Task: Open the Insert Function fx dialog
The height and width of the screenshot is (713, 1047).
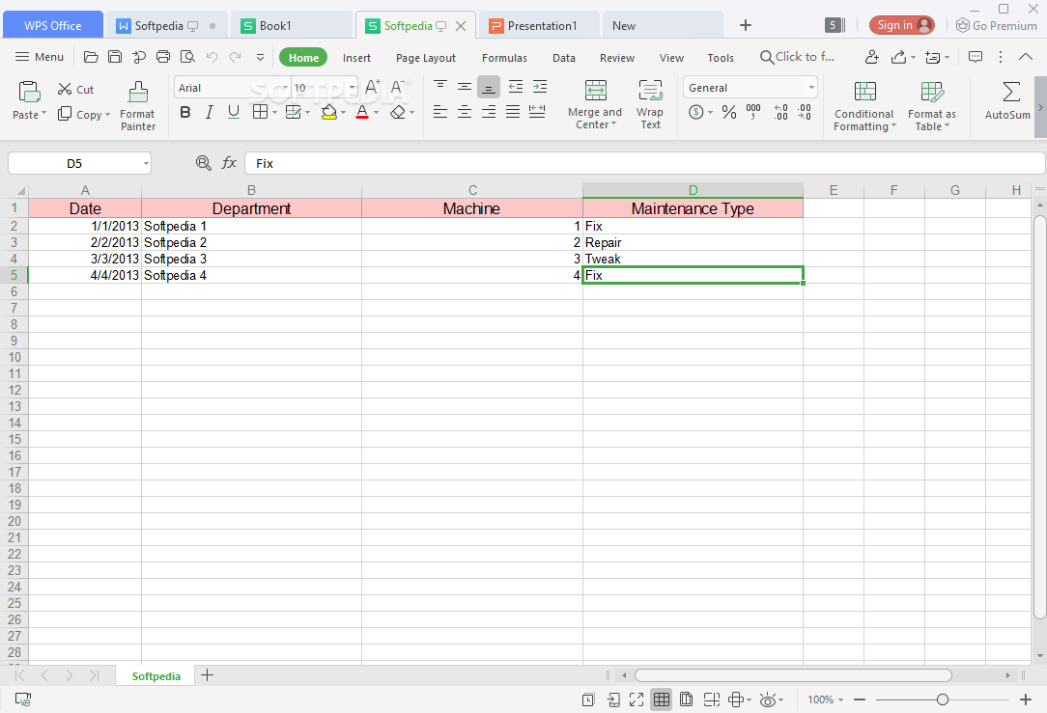Action: pyautogui.click(x=229, y=163)
